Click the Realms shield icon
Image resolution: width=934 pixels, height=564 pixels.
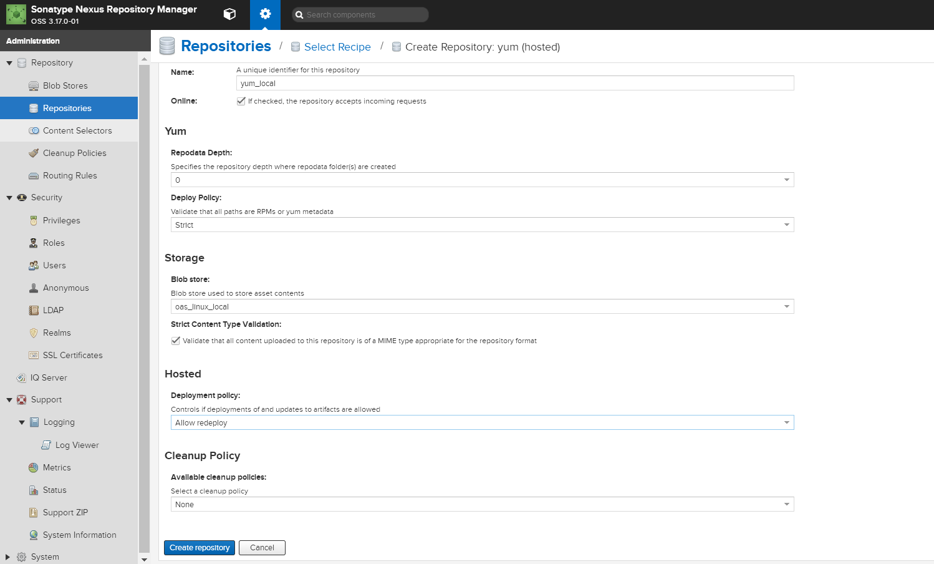(x=34, y=333)
